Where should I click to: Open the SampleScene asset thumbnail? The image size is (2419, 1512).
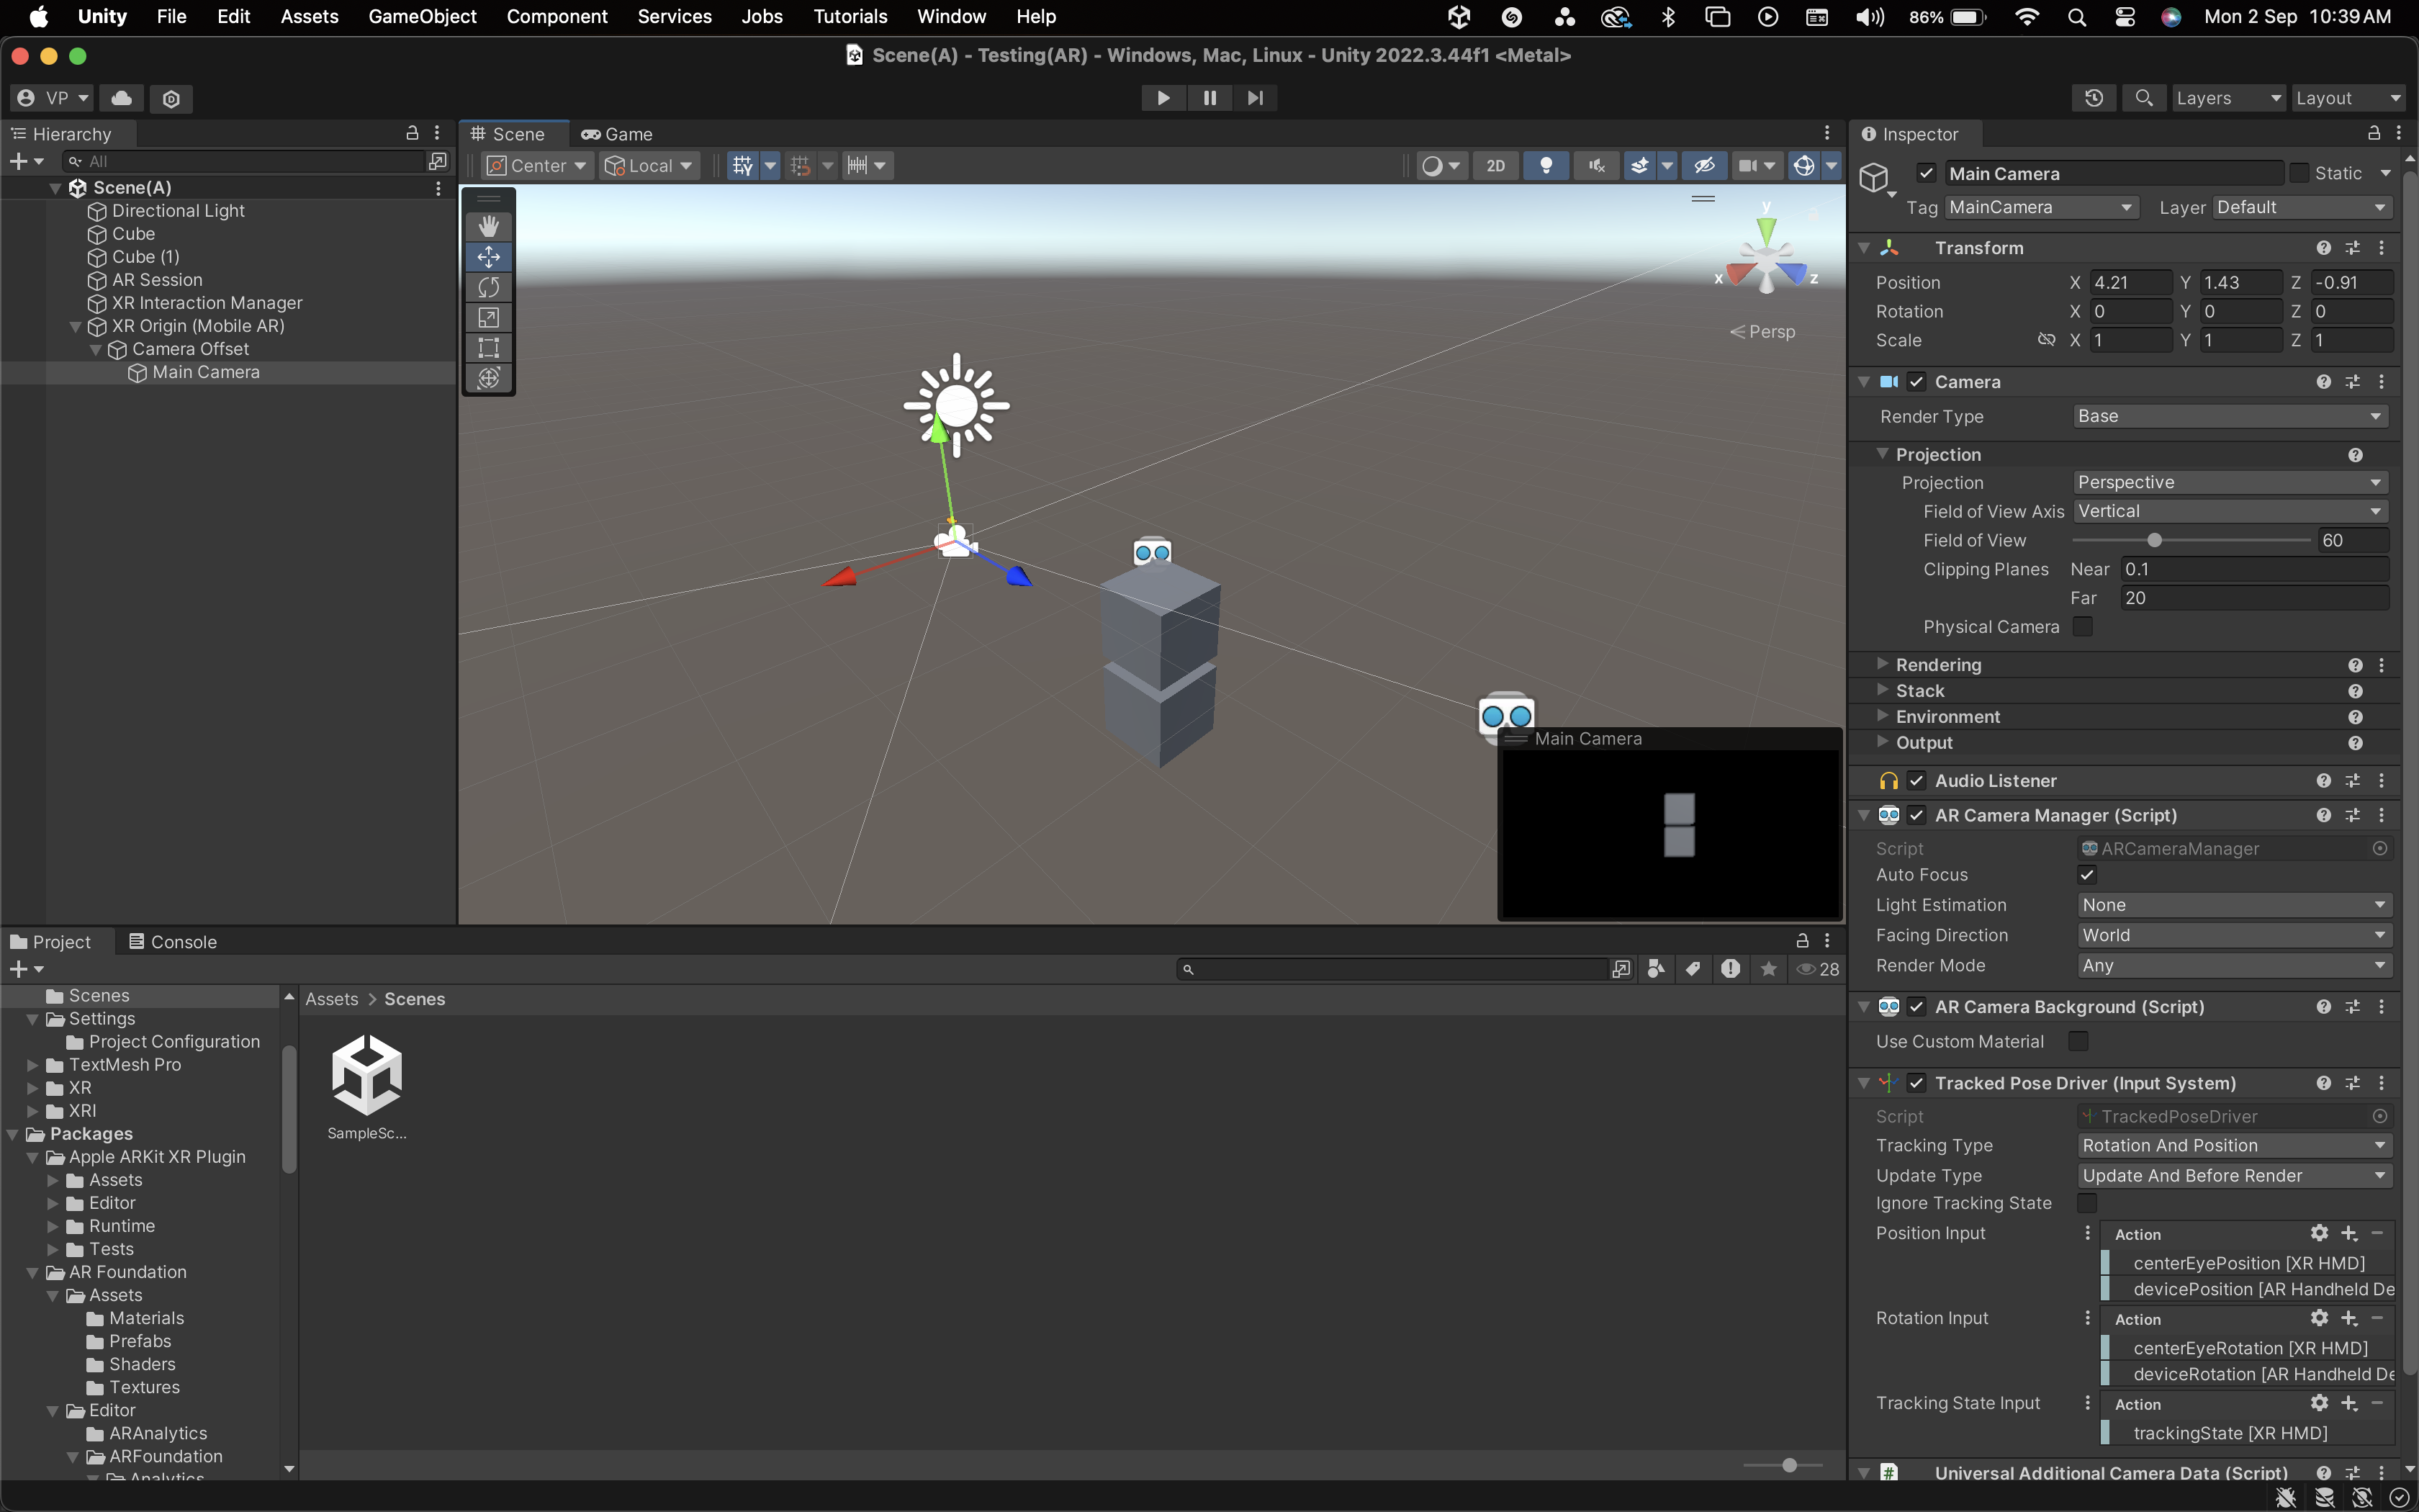point(367,1076)
